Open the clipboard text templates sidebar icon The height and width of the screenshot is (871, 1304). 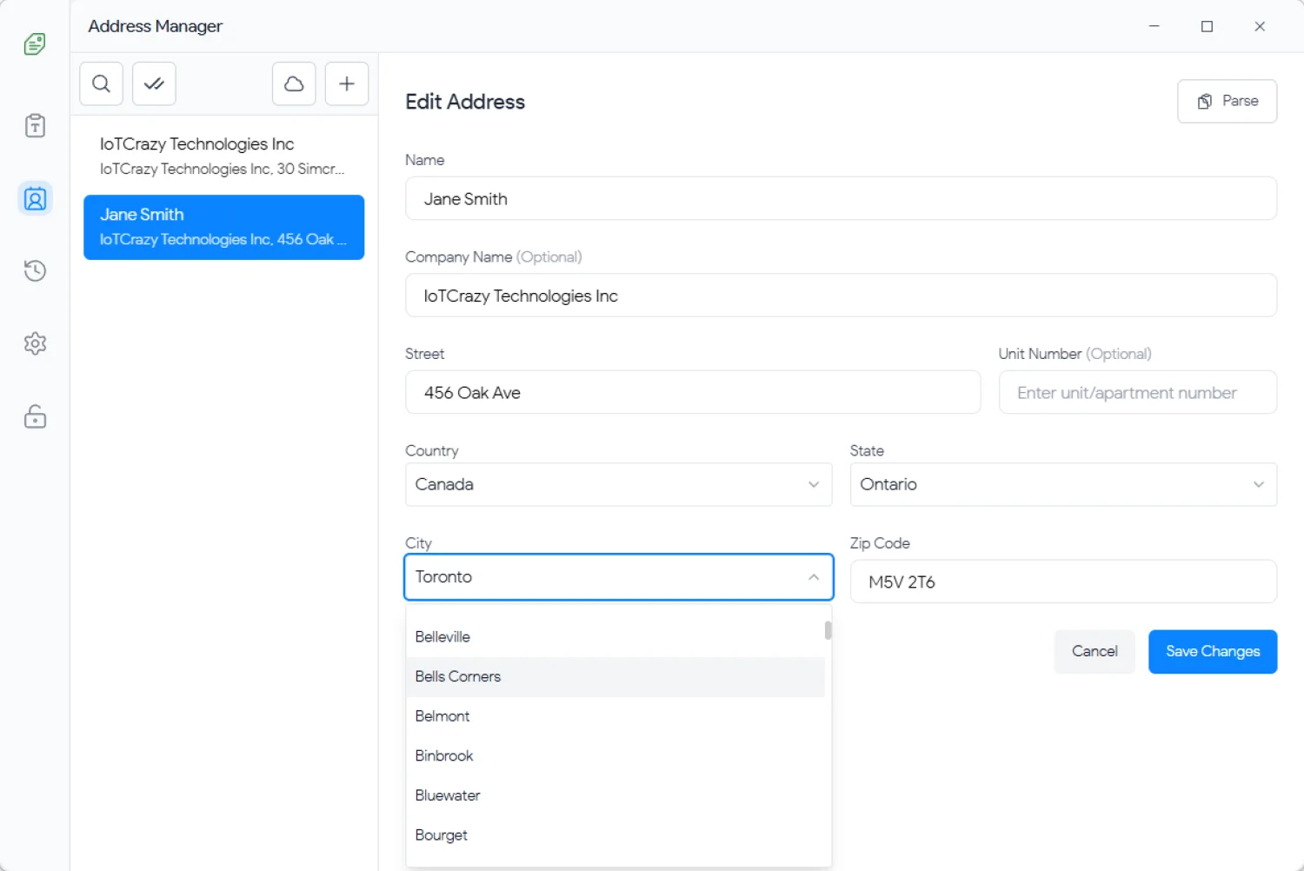coord(35,126)
